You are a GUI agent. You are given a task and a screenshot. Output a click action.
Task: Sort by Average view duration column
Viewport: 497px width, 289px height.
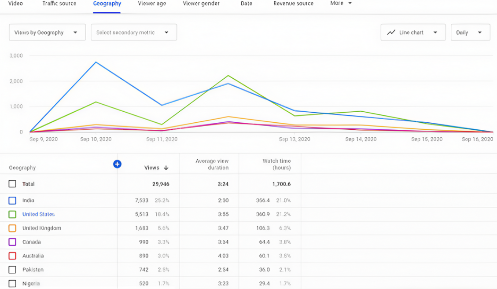tap(212, 164)
